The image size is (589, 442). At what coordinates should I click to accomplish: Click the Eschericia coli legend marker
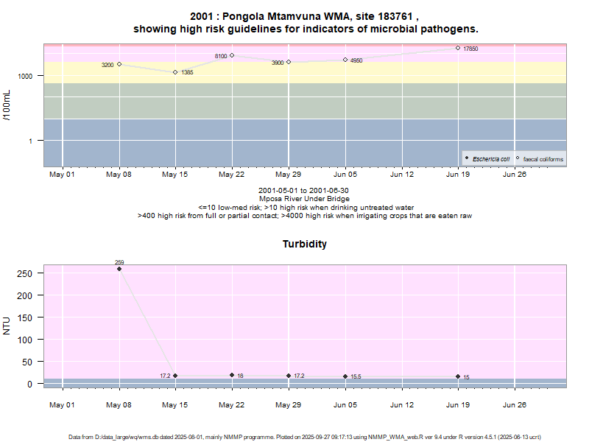point(468,158)
